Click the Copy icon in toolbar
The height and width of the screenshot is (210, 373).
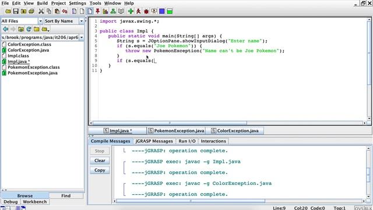coord(49,11)
